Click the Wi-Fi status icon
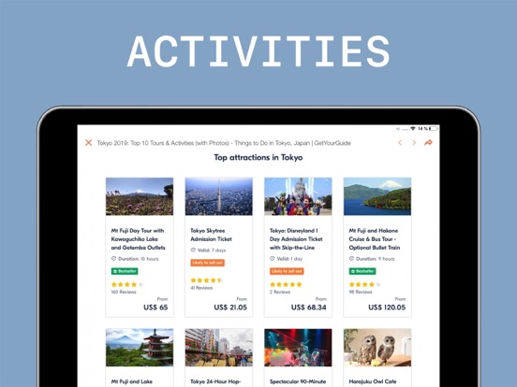517x387 pixels. point(413,128)
